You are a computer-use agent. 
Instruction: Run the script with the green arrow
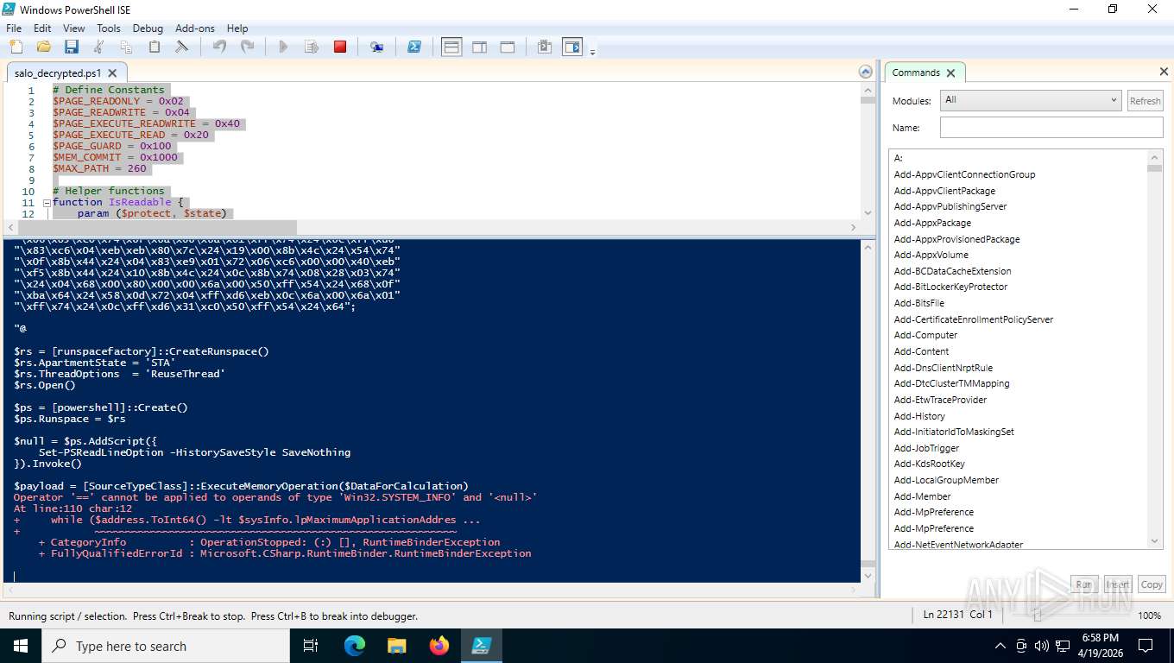(283, 47)
